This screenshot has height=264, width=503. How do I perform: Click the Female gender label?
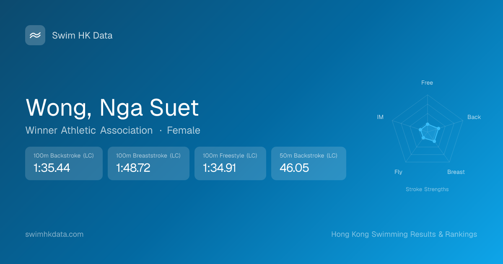184,130
